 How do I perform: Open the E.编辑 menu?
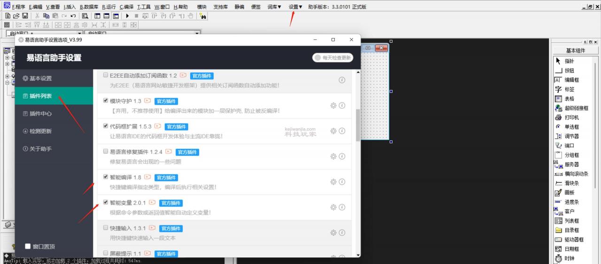[x=35, y=7]
